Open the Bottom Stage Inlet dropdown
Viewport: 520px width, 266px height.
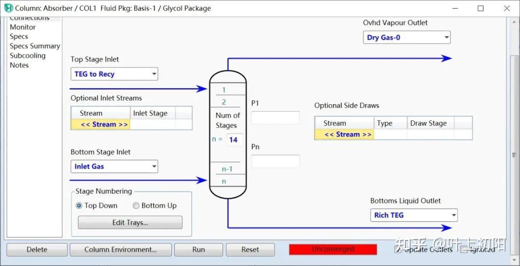(x=114, y=166)
